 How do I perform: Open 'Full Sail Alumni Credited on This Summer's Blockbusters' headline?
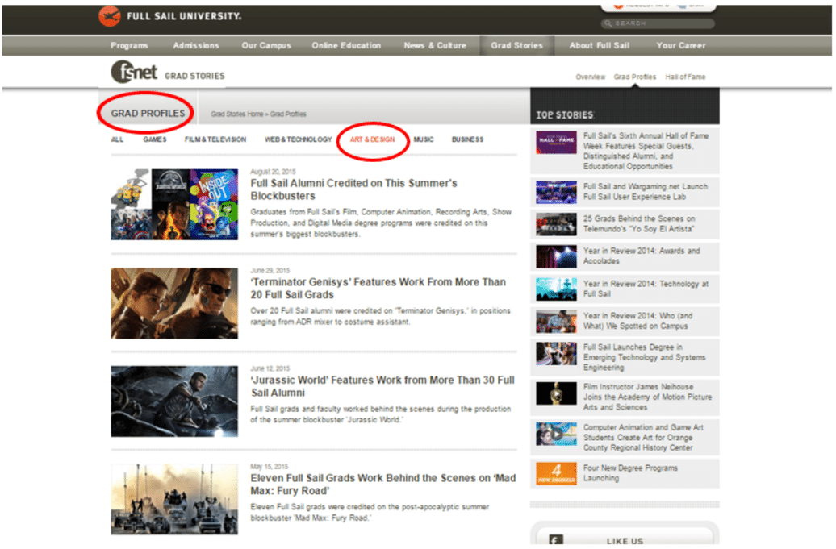pos(354,189)
